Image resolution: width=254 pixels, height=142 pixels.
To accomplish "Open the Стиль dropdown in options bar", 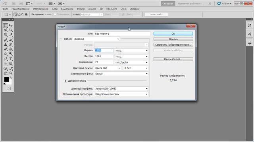I will tap(92, 15).
